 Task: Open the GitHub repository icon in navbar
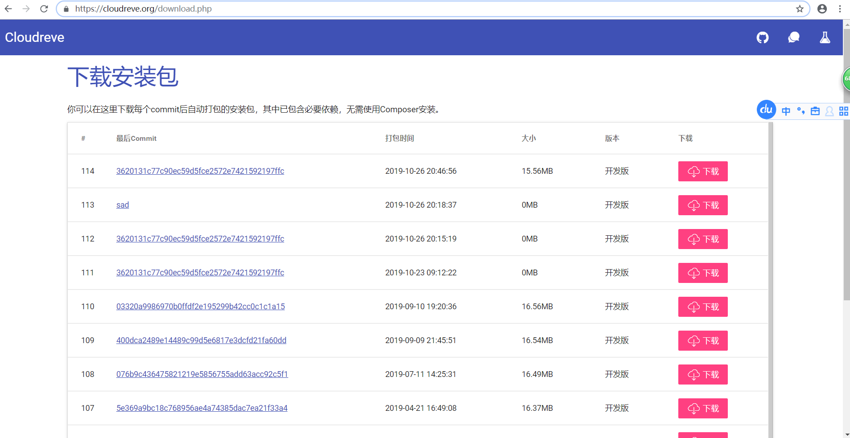click(763, 37)
